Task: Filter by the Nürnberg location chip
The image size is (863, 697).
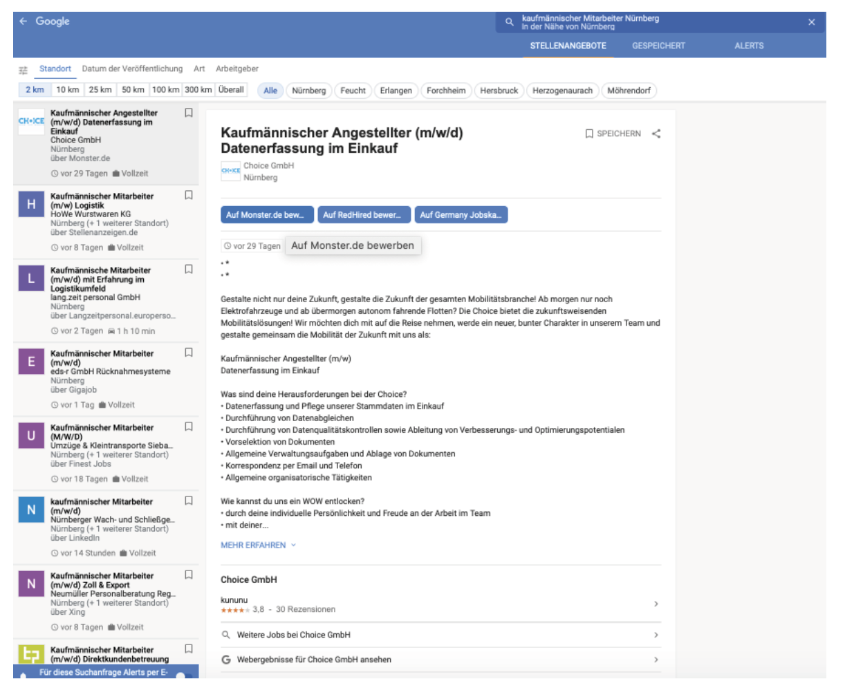Action: tap(308, 91)
